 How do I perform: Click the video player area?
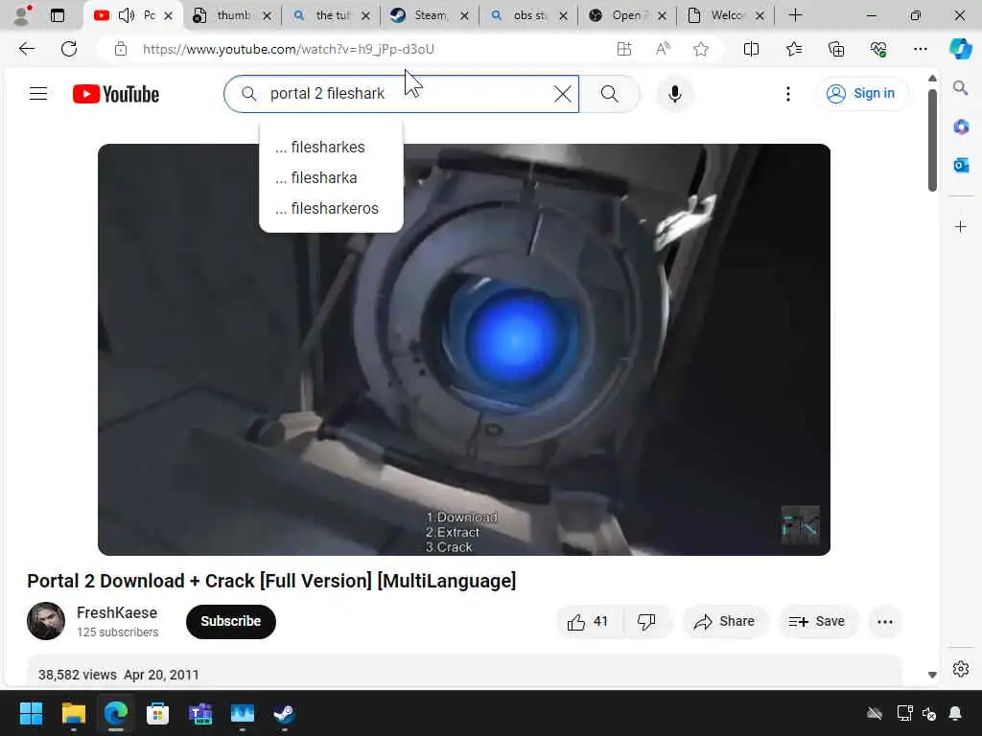[x=464, y=349]
